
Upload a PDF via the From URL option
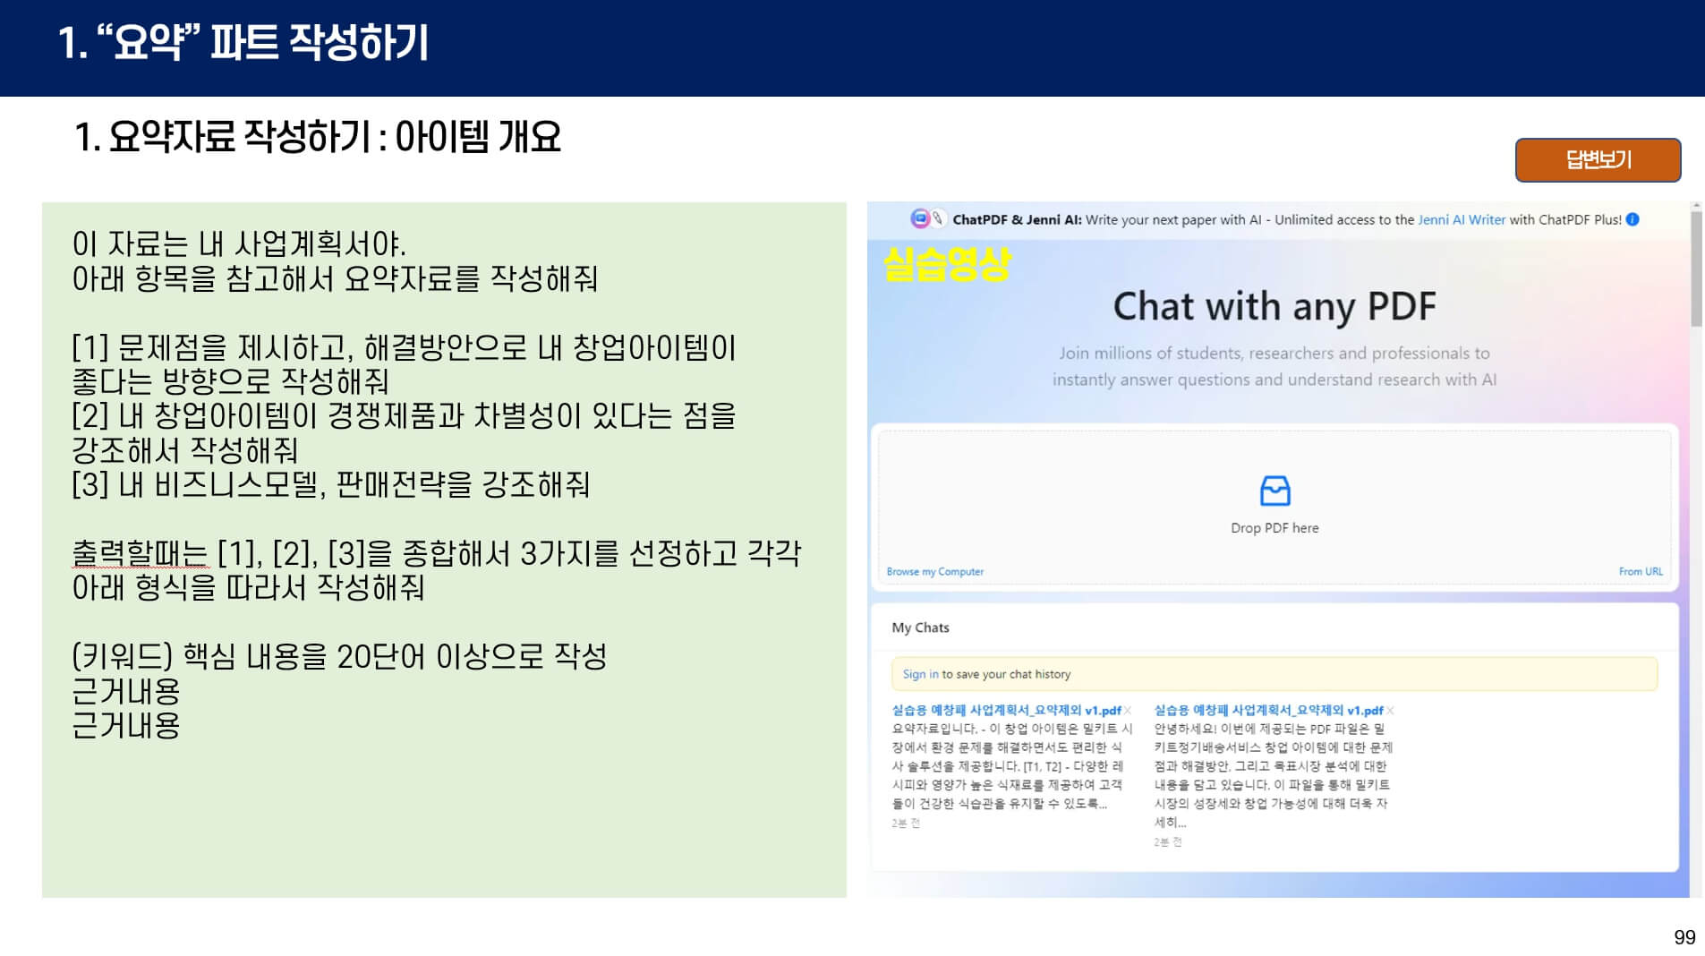1642,569
